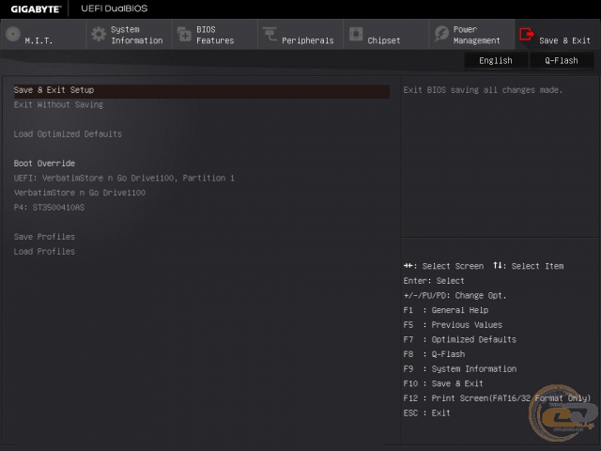Select Load Optimized Defaults
Screen dimensions: 601x451
[68, 133]
